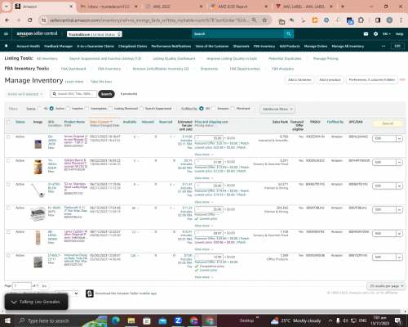Click the magnifier icon in the top search bar
The width and height of the screenshot is (408, 327).
288,34
